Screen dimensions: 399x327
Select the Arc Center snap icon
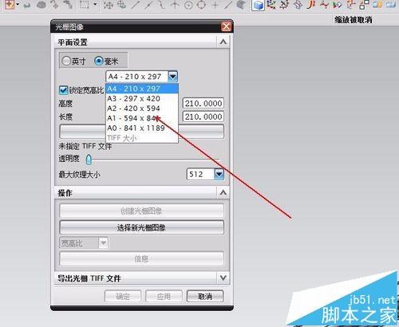click(188, 5)
